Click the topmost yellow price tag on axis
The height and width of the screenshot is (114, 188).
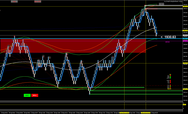(185, 6)
